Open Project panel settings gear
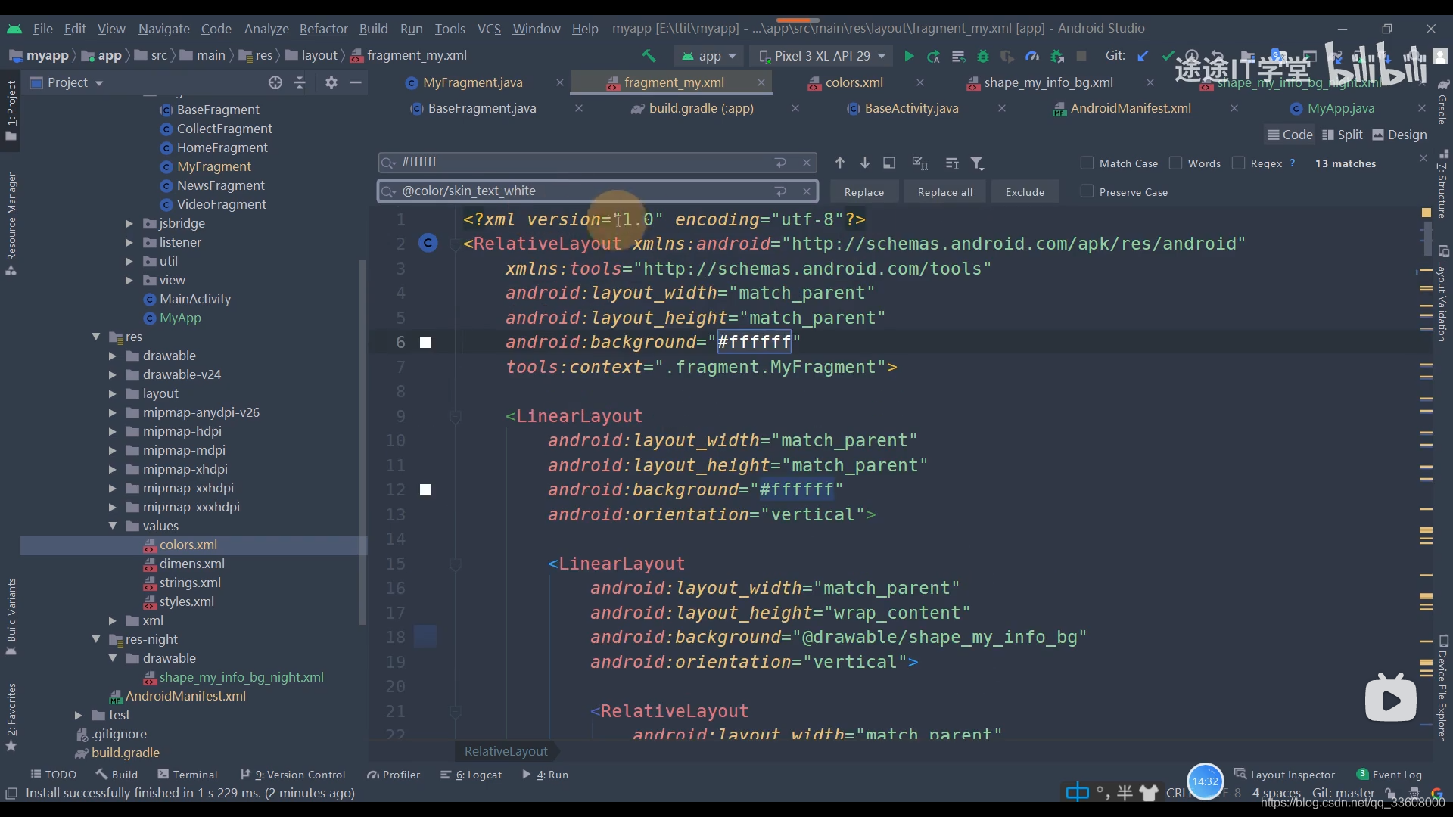The height and width of the screenshot is (817, 1453). coord(331,82)
